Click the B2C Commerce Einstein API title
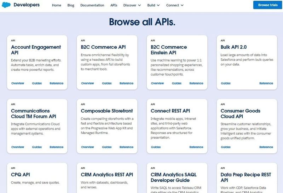The image size is (283, 193). [x=169, y=50]
